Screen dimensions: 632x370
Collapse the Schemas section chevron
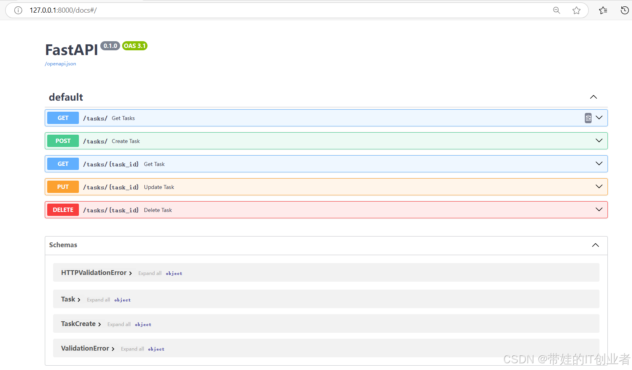pyautogui.click(x=596, y=245)
